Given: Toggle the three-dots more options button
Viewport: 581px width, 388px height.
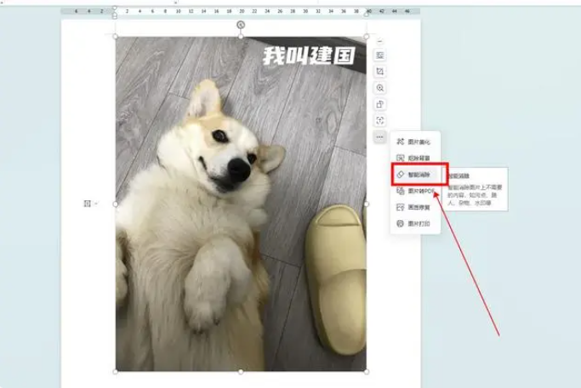Looking at the screenshot, I should (x=379, y=138).
